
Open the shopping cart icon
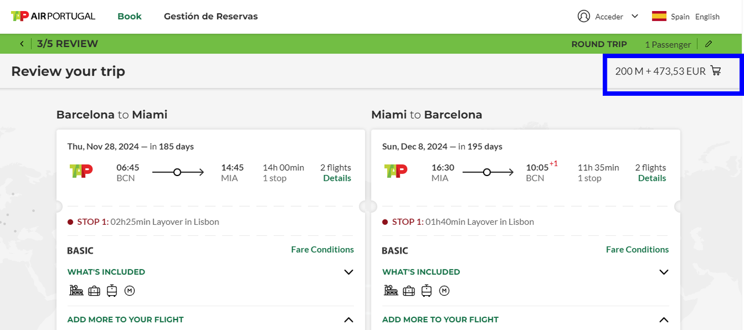coord(716,71)
